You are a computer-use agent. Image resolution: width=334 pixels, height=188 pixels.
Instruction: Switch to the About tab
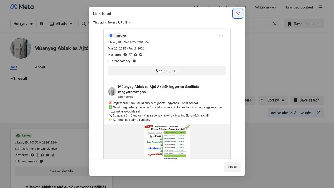[x=40, y=67]
